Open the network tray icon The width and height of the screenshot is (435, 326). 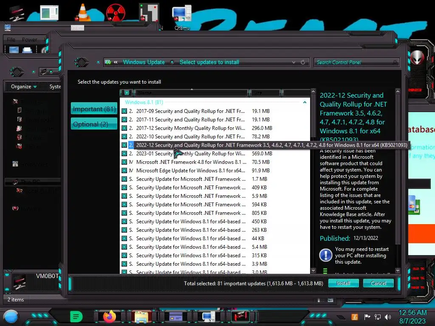click(378, 317)
